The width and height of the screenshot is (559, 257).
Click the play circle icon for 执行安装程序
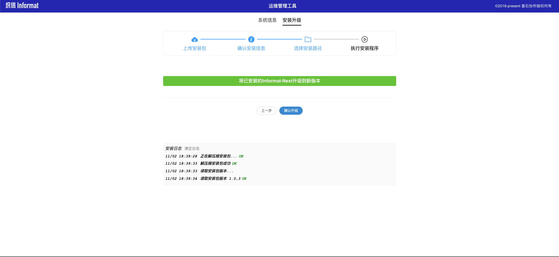[x=364, y=39]
